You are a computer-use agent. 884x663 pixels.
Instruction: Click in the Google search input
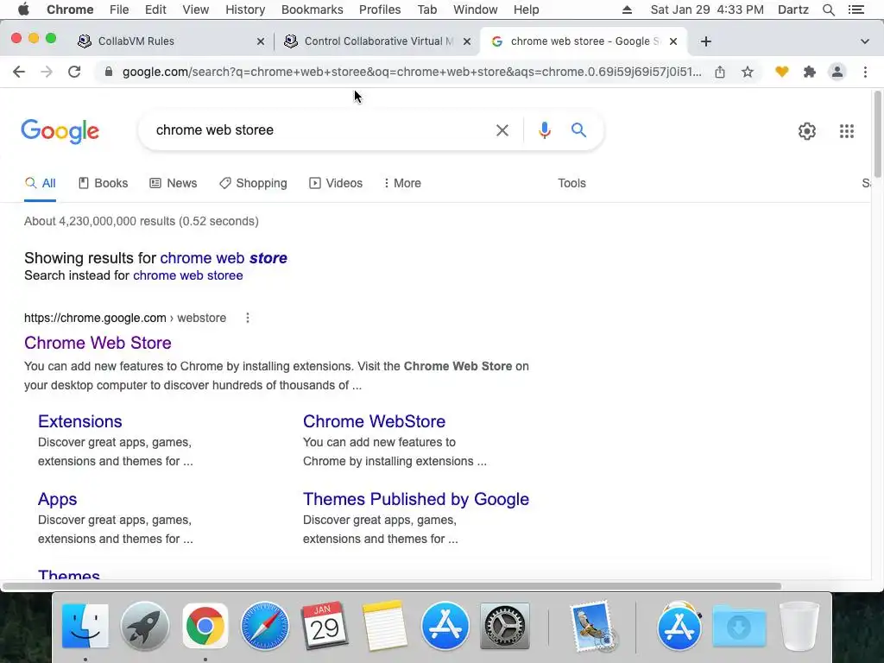[321, 130]
